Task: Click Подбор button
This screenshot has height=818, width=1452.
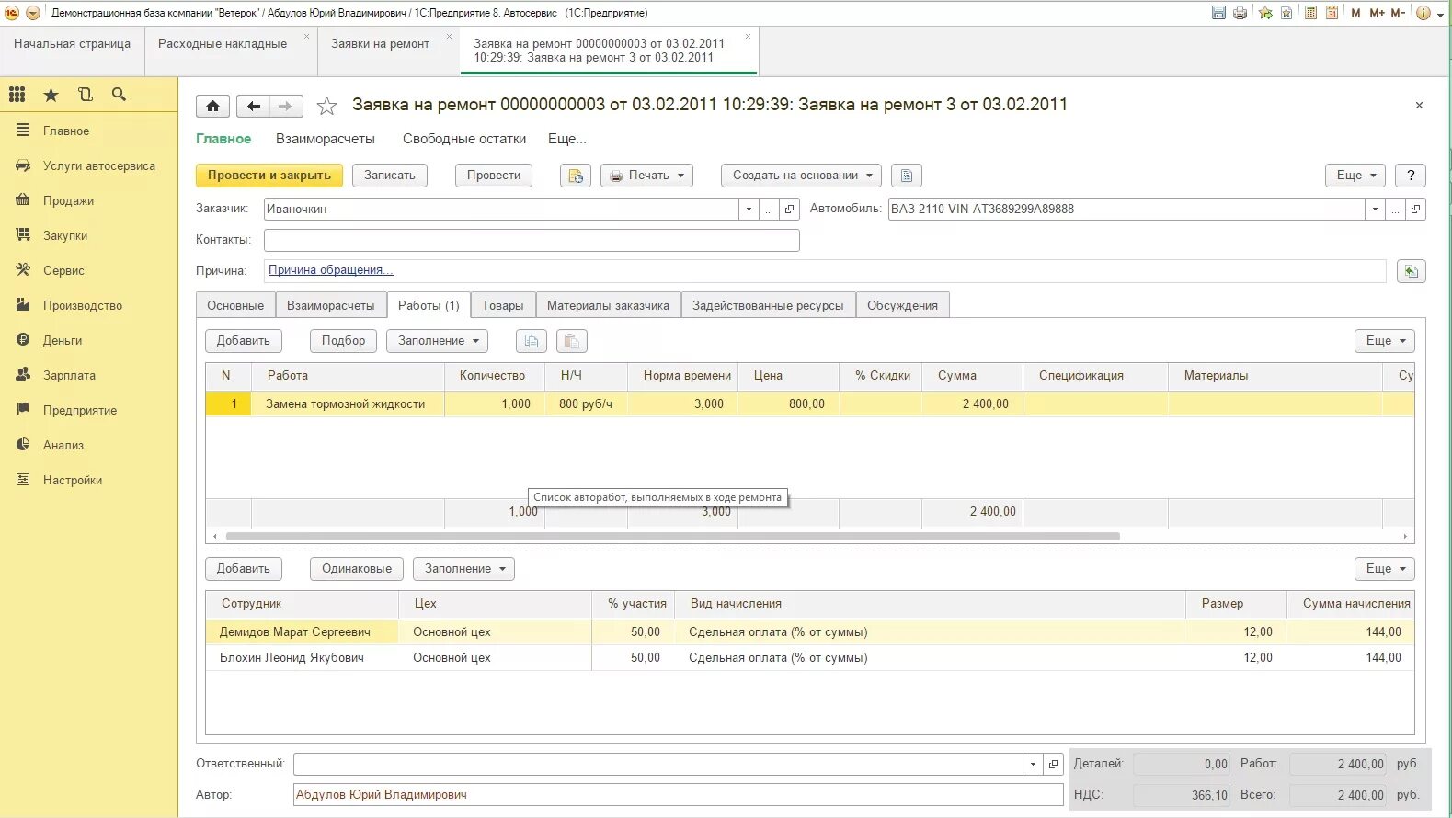Action: [x=344, y=341]
